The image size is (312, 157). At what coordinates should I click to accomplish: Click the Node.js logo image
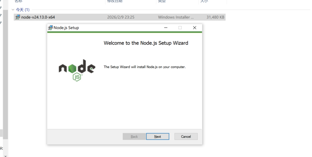pyautogui.click(x=77, y=70)
